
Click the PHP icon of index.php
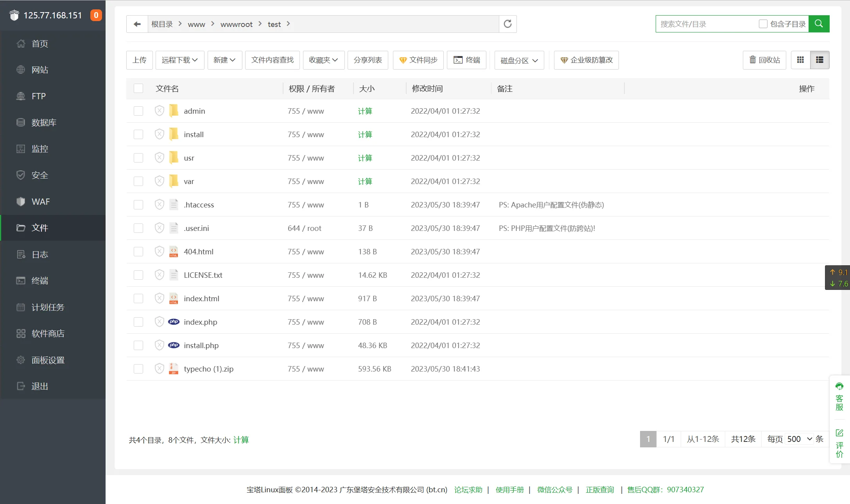pos(174,322)
